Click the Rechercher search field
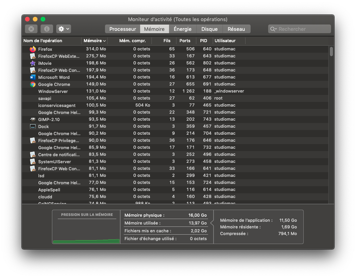Viewport: 356px width, 278px height. pyautogui.click(x=299, y=29)
